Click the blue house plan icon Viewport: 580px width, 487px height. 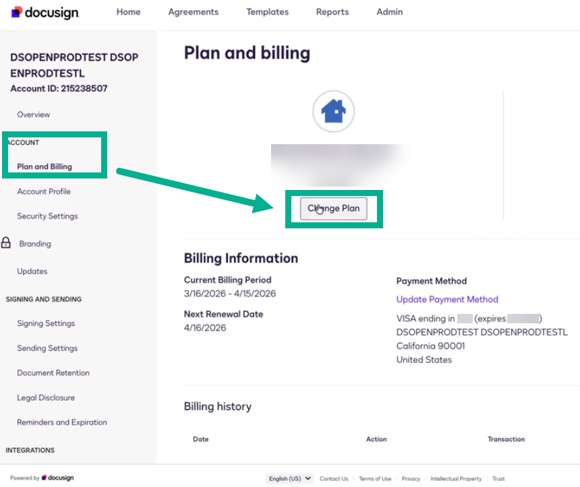(x=333, y=111)
